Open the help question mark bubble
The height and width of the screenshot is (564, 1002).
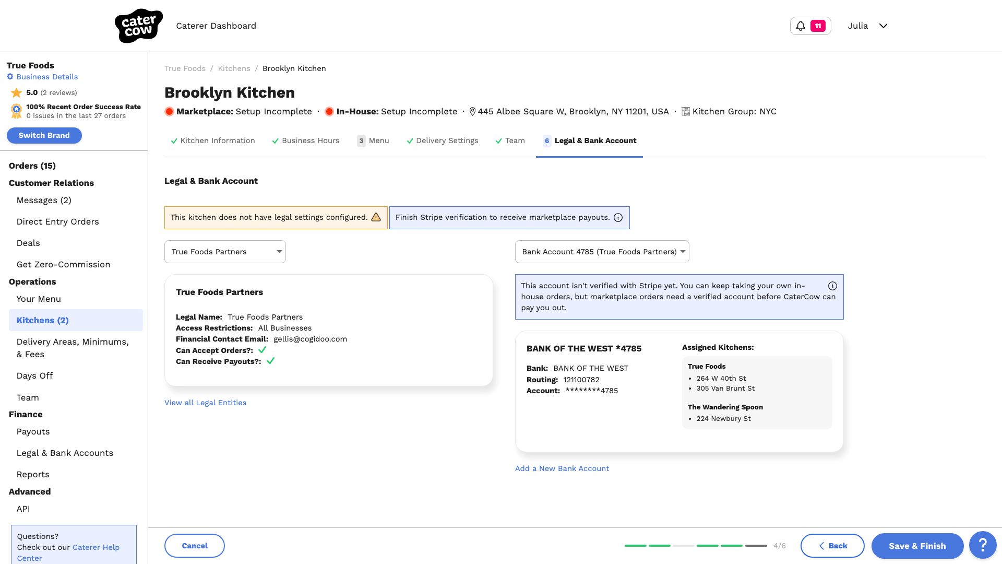[x=982, y=545]
